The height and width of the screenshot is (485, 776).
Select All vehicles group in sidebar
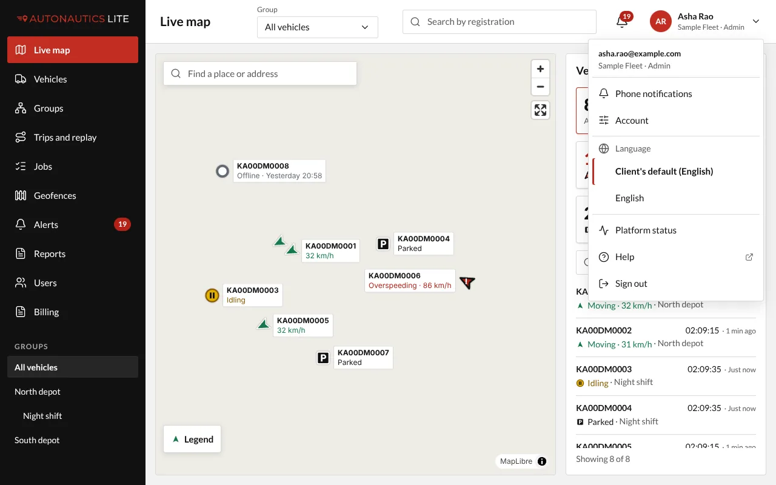pos(73,367)
